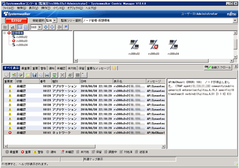Open the イベント(E) menu

coord(59,8)
